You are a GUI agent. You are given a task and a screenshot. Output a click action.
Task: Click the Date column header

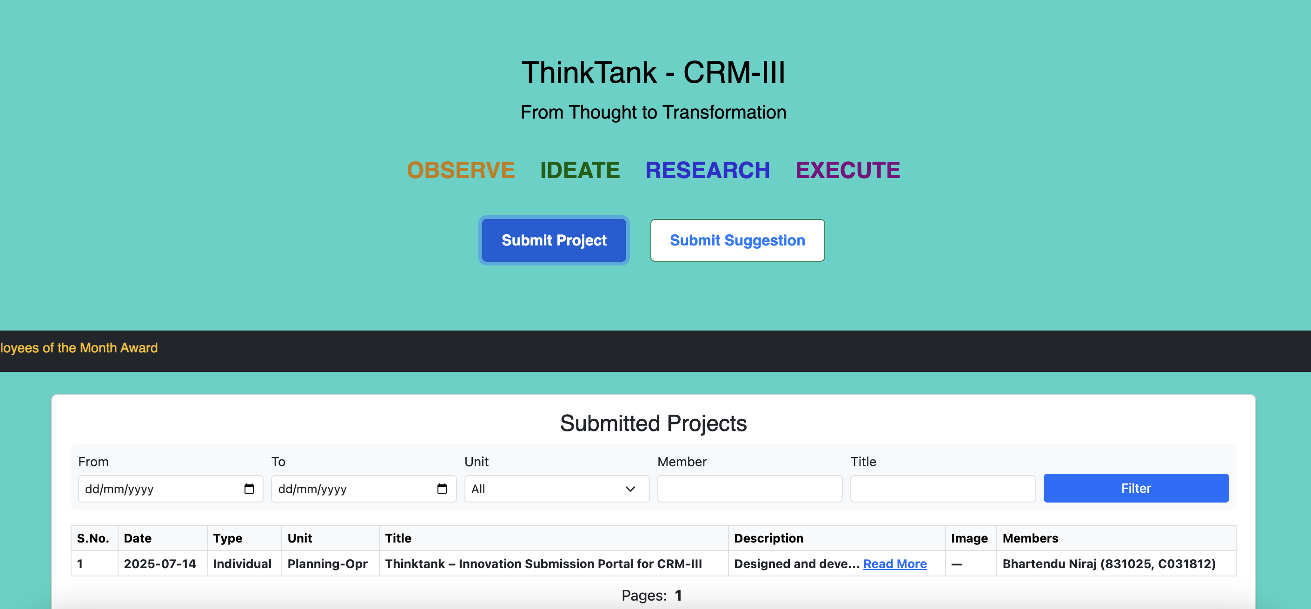pyautogui.click(x=138, y=538)
